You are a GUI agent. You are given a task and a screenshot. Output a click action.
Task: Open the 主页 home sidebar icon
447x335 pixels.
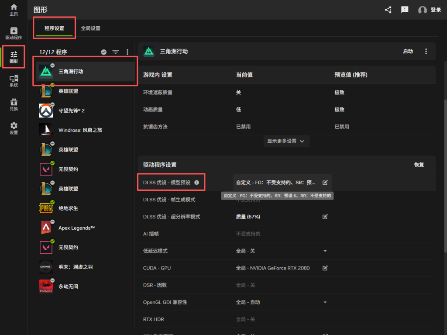point(14,10)
